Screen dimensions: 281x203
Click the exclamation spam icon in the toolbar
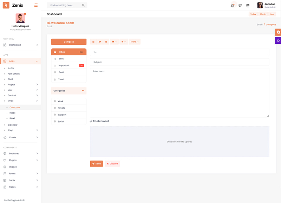tap(100, 42)
